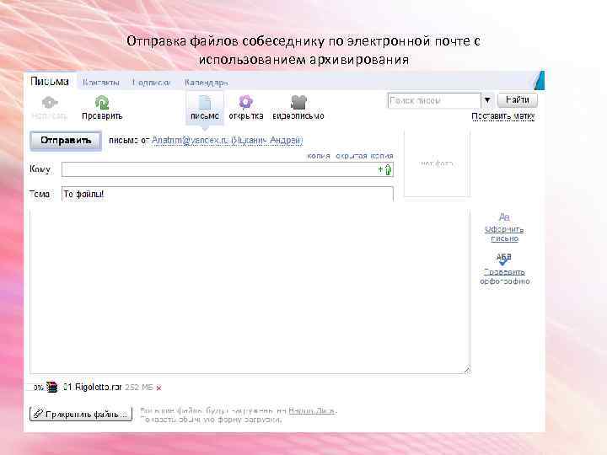Switch to the Календарь tab
The height and width of the screenshot is (455, 607).
[x=206, y=83]
